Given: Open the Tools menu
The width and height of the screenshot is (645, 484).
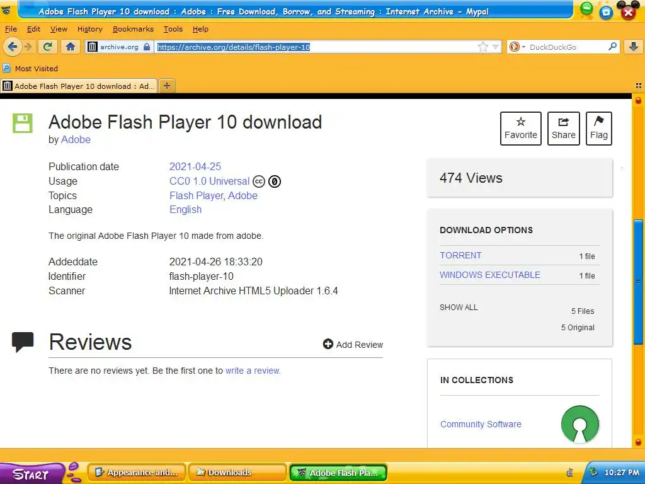Looking at the screenshot, I should point(173,29).
